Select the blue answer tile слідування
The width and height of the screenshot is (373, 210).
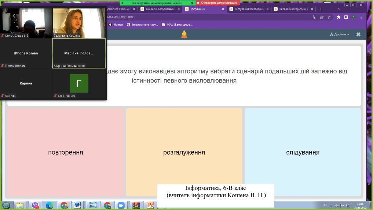point(303,152)
